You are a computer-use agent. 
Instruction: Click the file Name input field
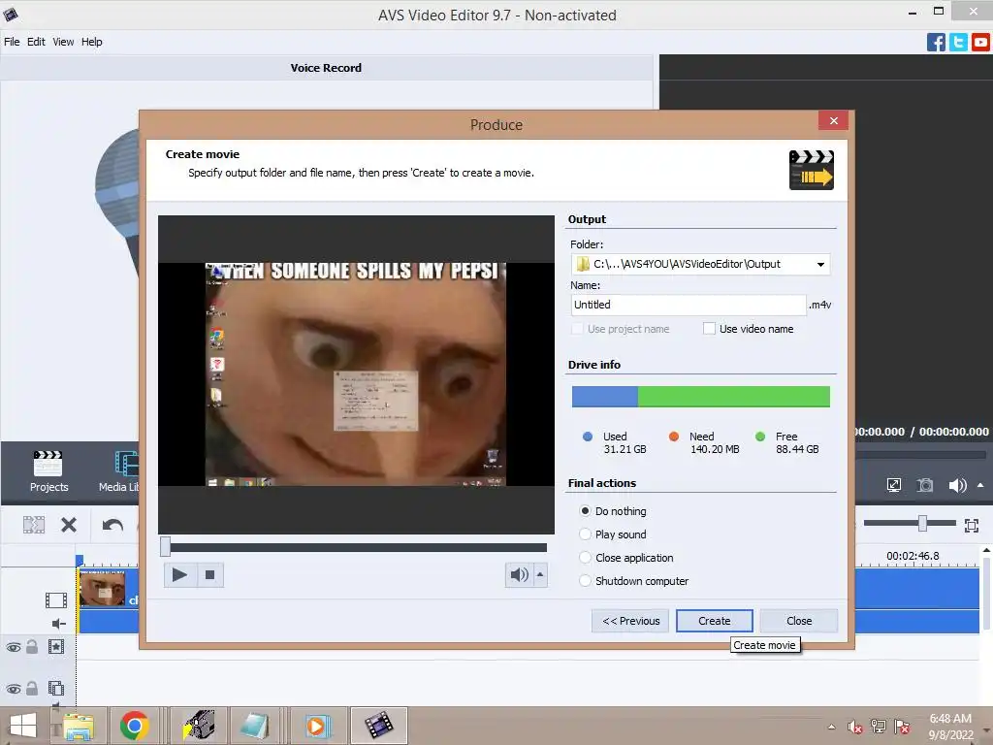(689, 305)
